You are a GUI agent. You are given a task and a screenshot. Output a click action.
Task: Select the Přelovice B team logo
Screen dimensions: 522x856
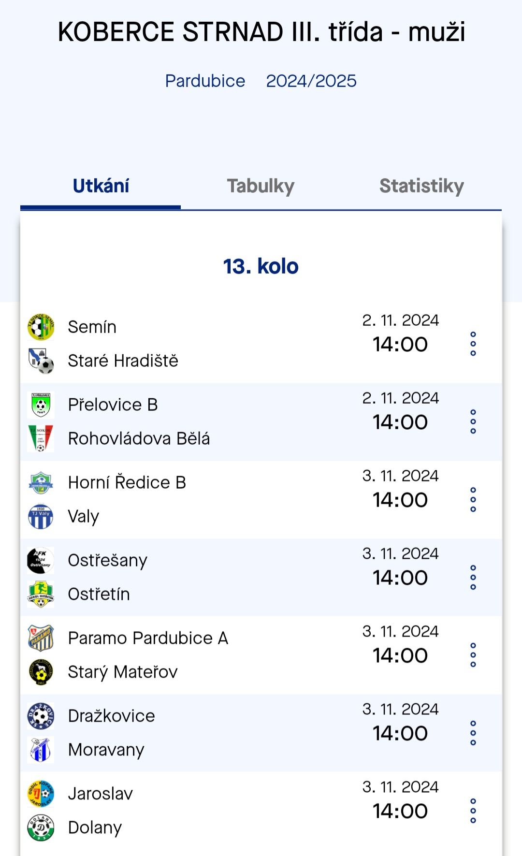tap(41, 405)
